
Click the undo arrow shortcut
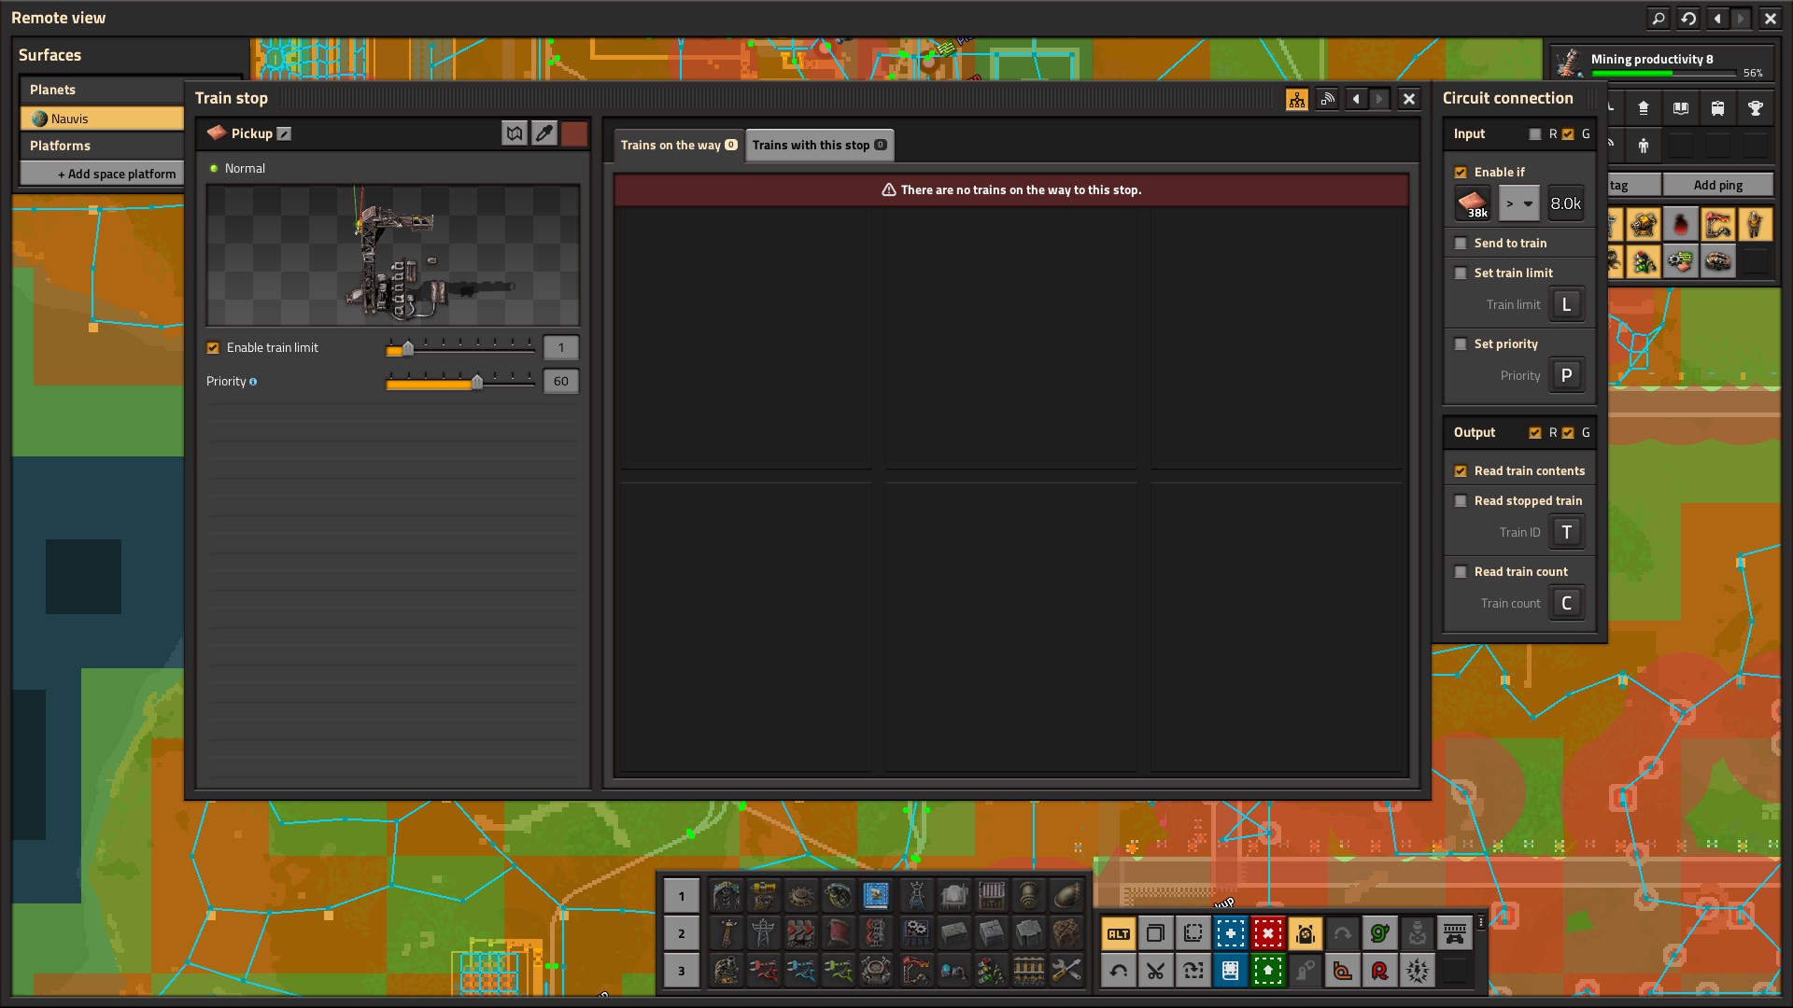click(x=1118, y=972)
